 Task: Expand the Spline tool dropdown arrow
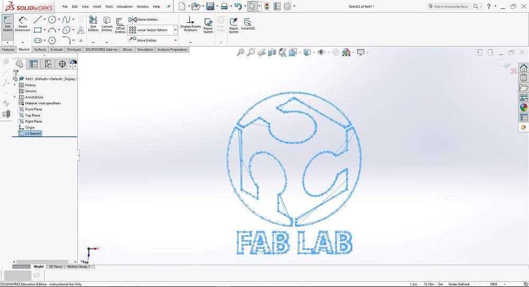tap(73, 20)
